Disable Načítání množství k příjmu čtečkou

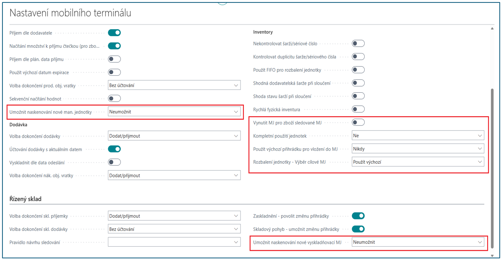(x=114, y=46)
